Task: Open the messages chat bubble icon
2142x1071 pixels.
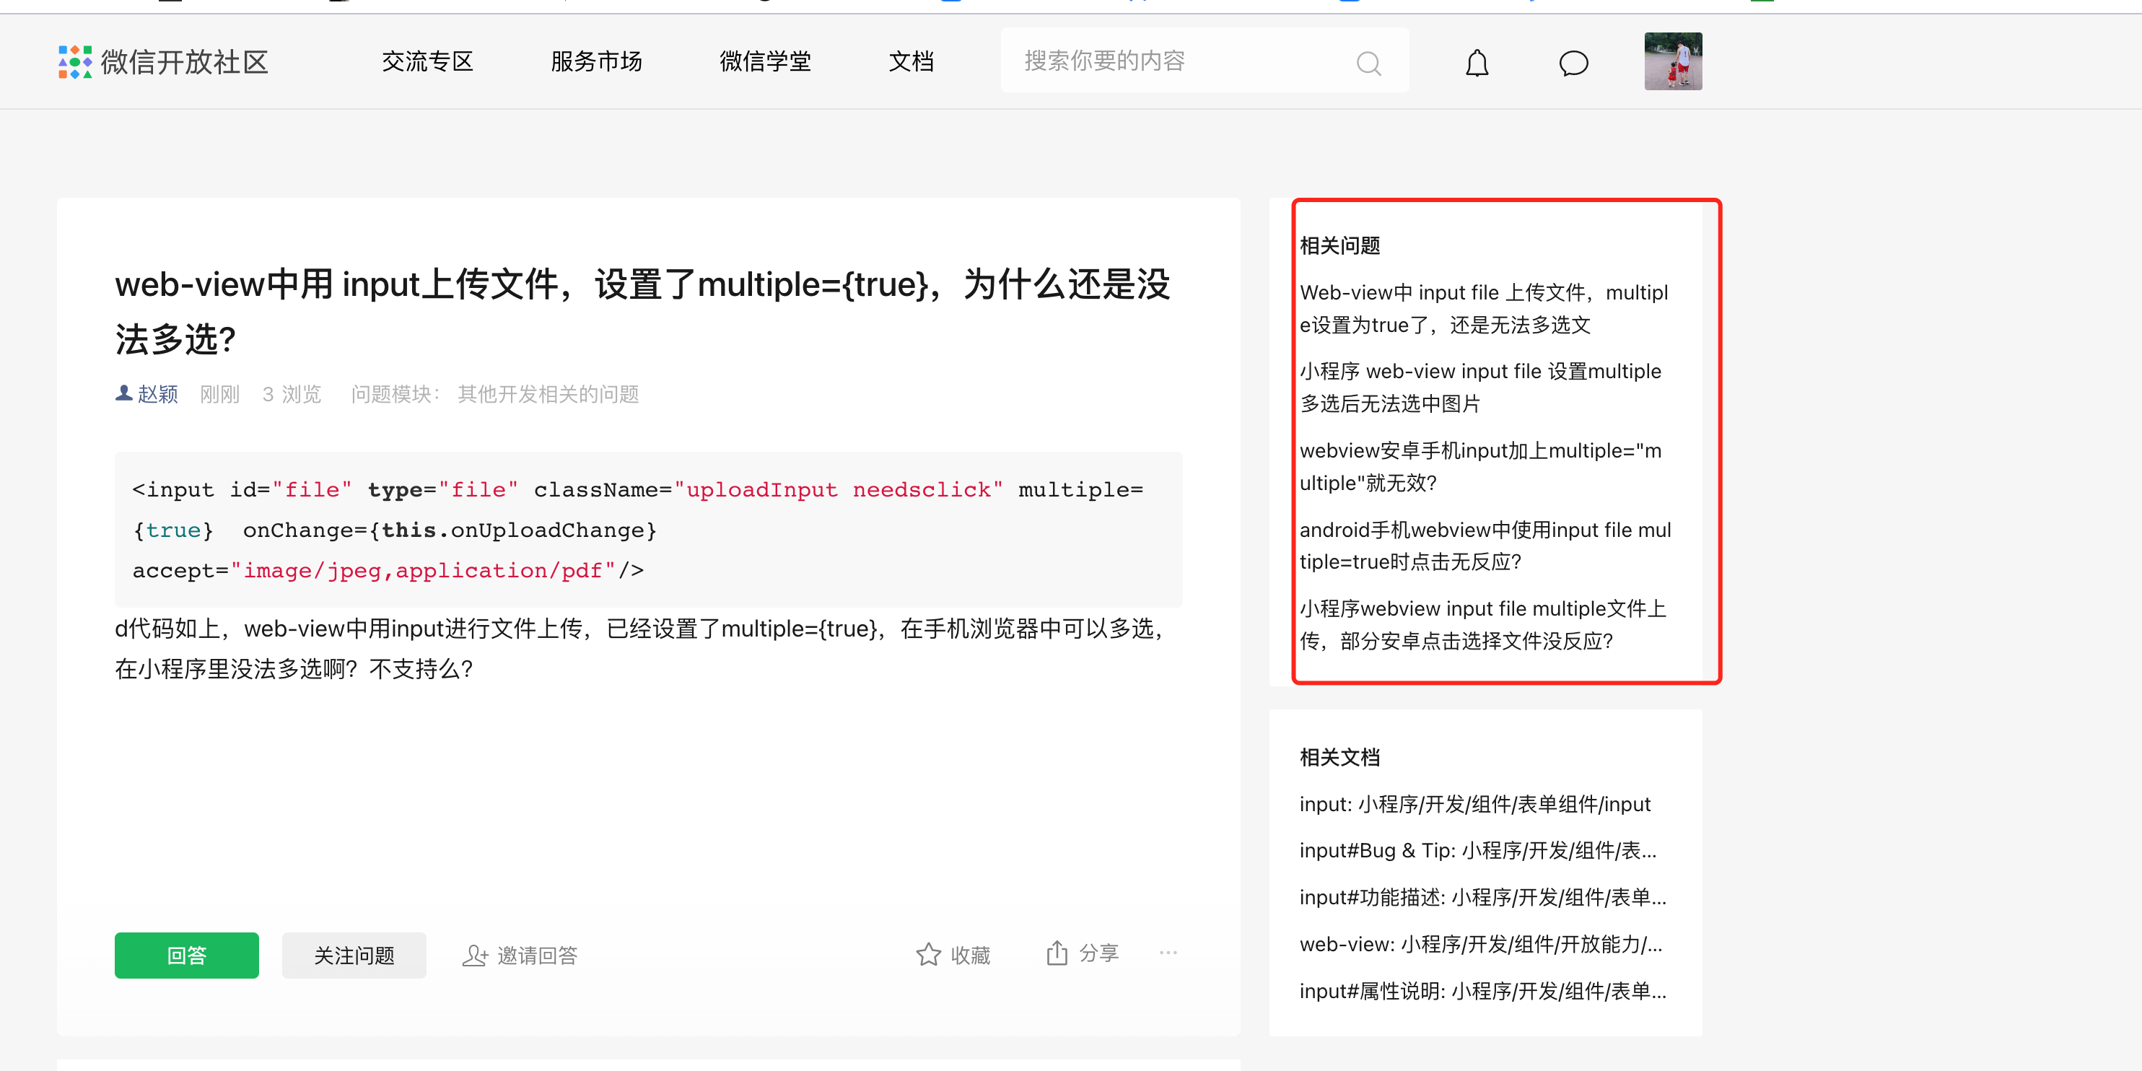Action: [1573, 64]
